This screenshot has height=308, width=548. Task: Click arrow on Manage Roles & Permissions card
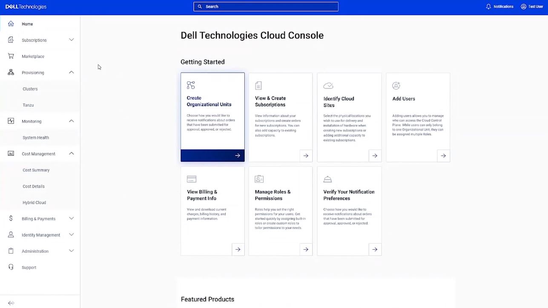point(306,249)
